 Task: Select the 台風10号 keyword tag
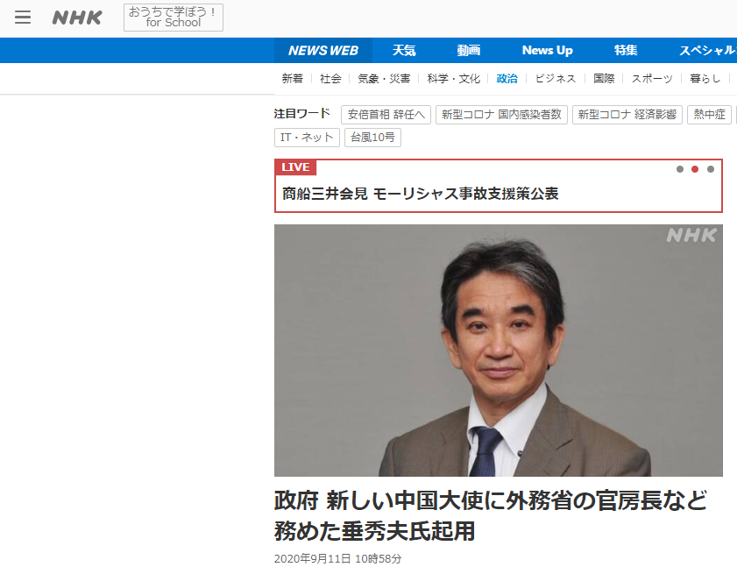pos(374,138)
